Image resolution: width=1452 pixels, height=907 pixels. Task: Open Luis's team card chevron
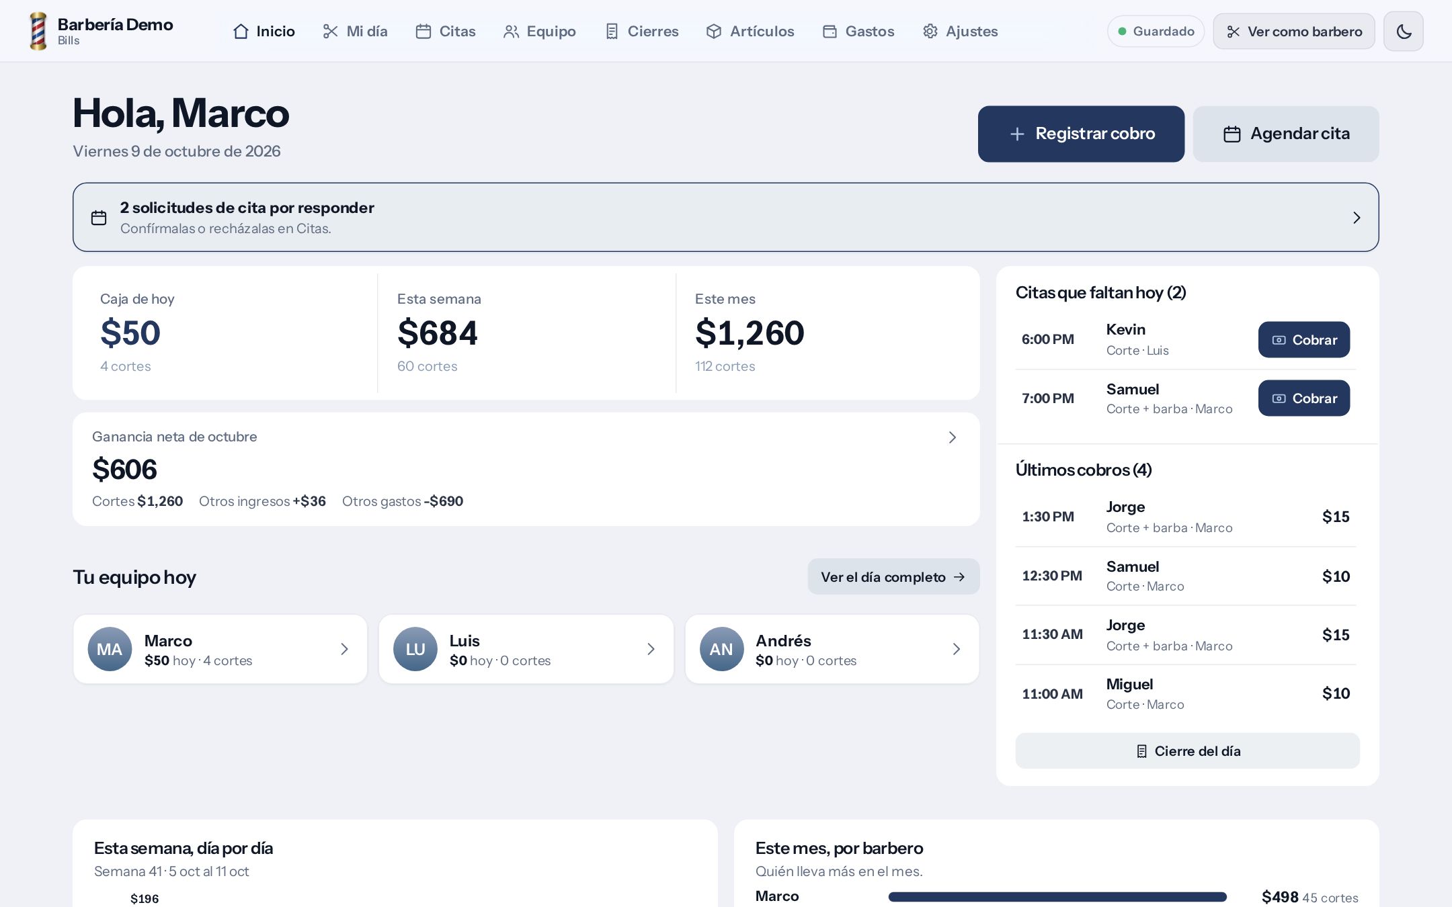click(x=651, y=649)
